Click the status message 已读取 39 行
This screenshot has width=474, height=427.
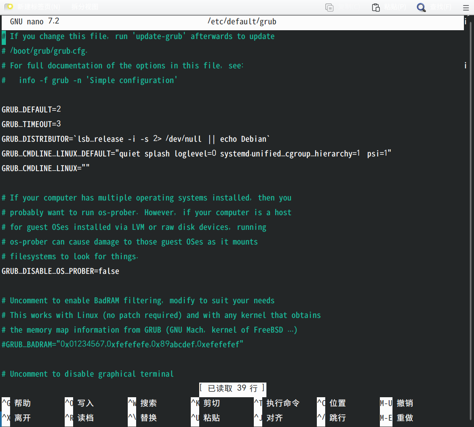point(233,388)
